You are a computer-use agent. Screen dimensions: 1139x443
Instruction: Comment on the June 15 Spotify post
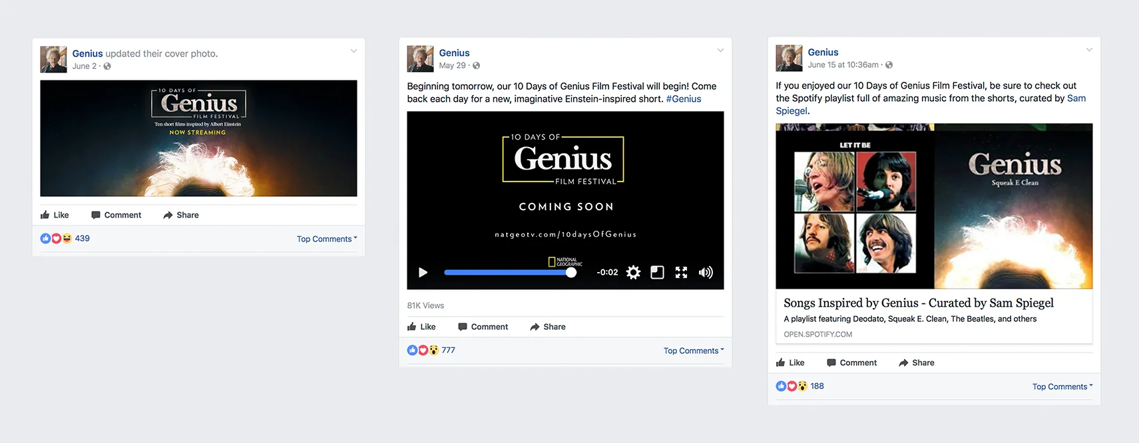coord(851,363)
